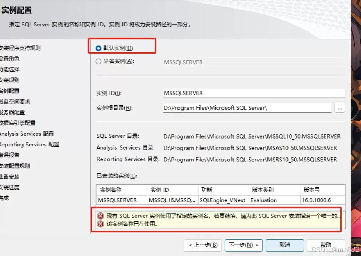
Task: Click the 帮助 button
Action: point(326,245)
